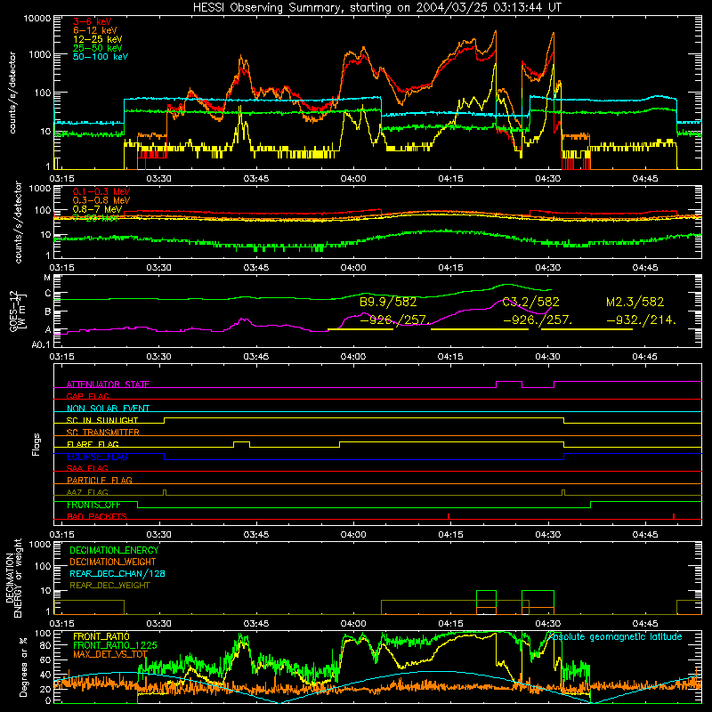Image resolution: width=712 pixels, height=712 pixels.
Task: Select the 25-50 keV legend label
Action: click(x=97, y=48)
